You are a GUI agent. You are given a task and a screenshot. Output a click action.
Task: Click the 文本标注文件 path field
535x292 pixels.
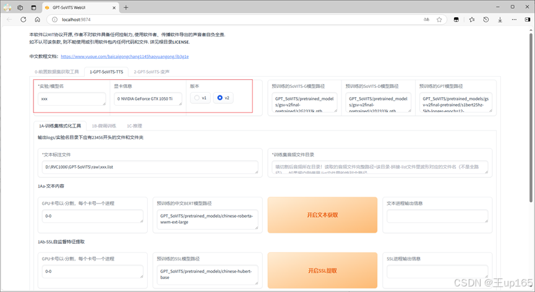150,167
